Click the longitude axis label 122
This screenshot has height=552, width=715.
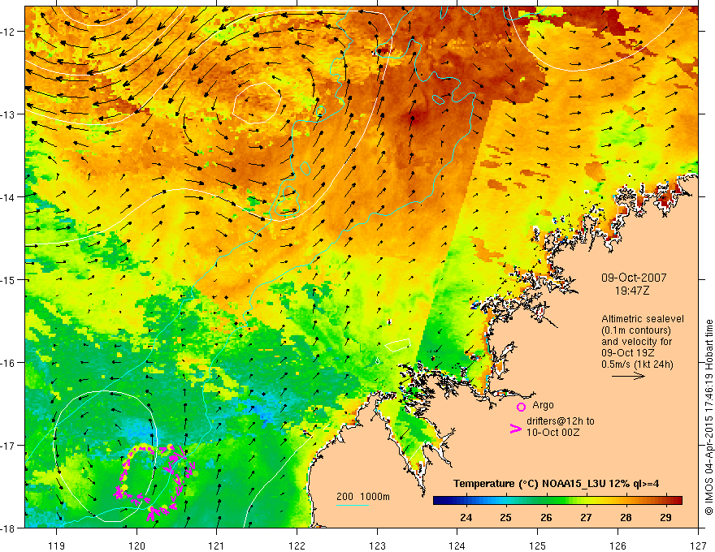[297, 546]
